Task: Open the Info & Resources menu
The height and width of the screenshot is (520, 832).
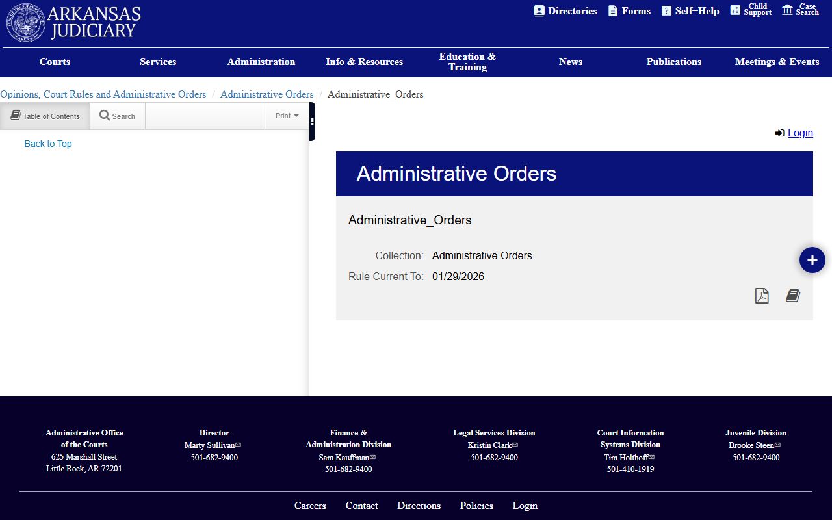Action: coord(365,62)
